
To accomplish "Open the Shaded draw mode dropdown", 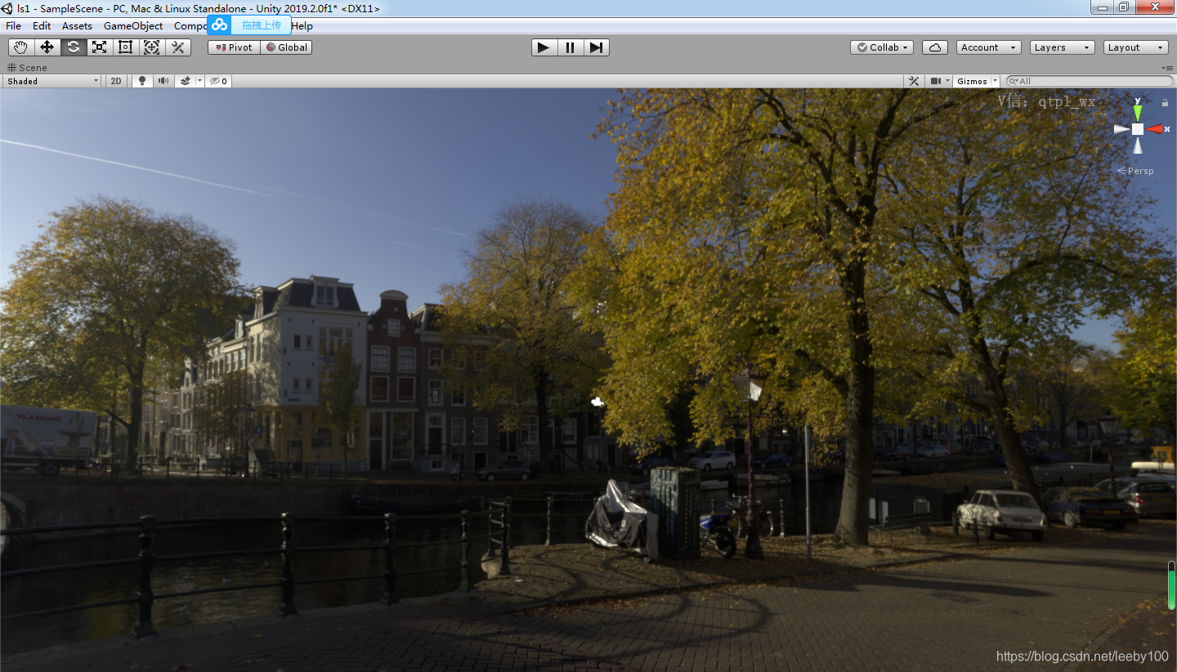I will pyautogui.click(x=51, y=81).
